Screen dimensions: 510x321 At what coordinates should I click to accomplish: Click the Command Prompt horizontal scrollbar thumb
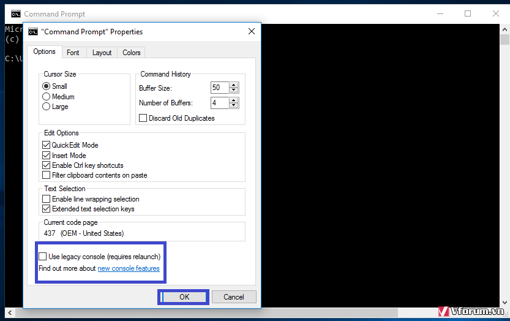206,313
